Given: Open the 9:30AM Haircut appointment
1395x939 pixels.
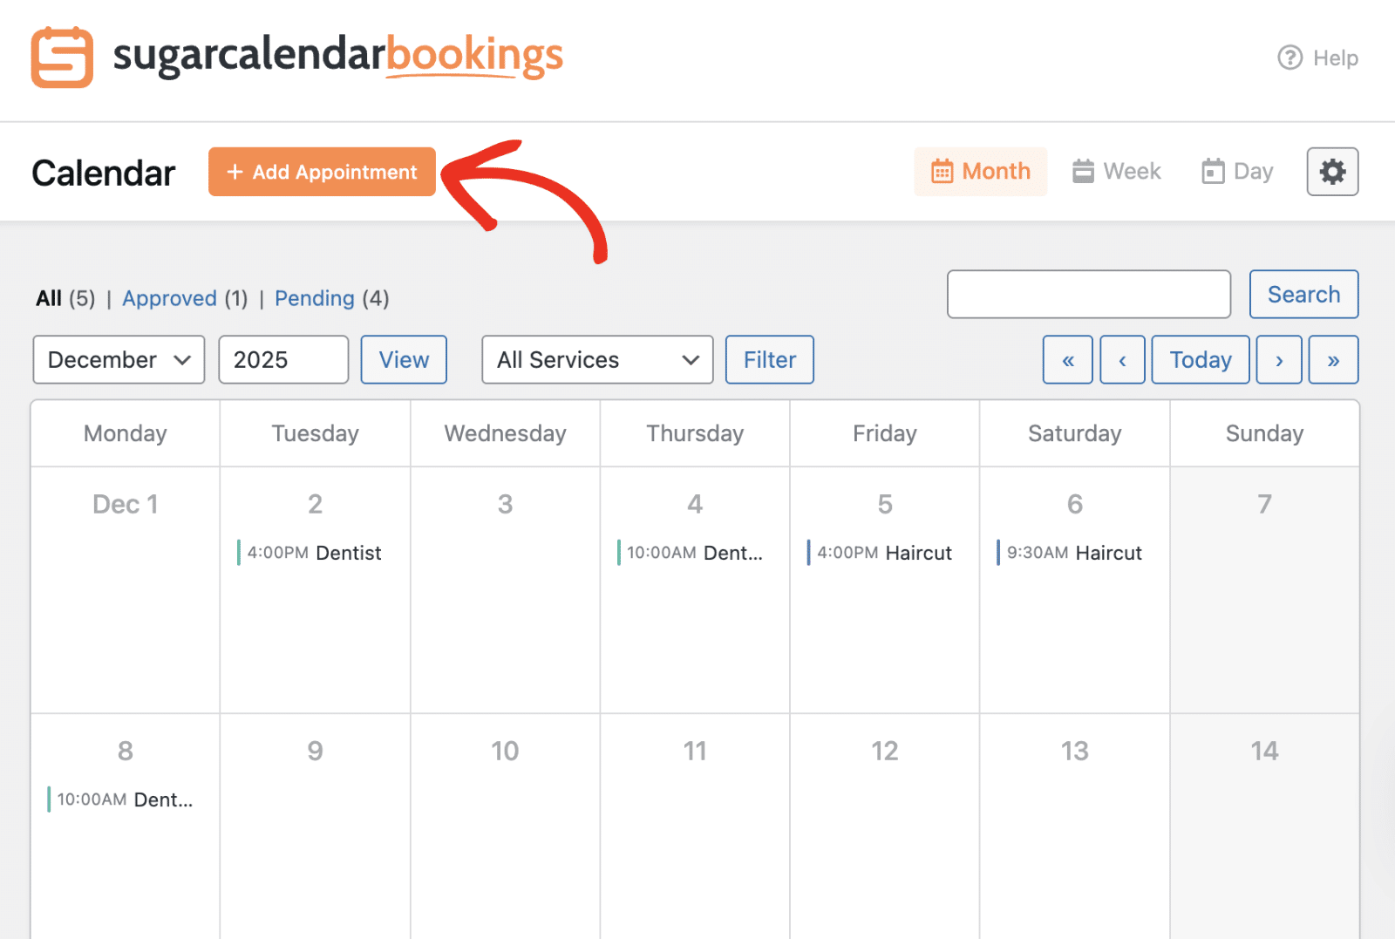Looking at the screenshot, I should click(x=1074, y=552).
